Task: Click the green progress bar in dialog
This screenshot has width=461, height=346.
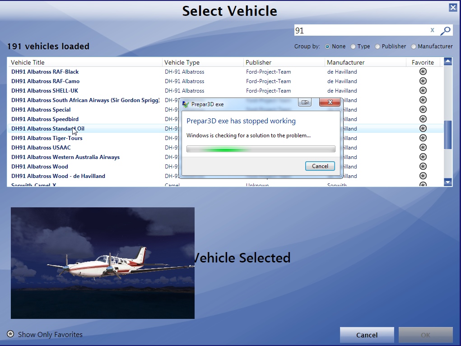Action: [261, 149]
